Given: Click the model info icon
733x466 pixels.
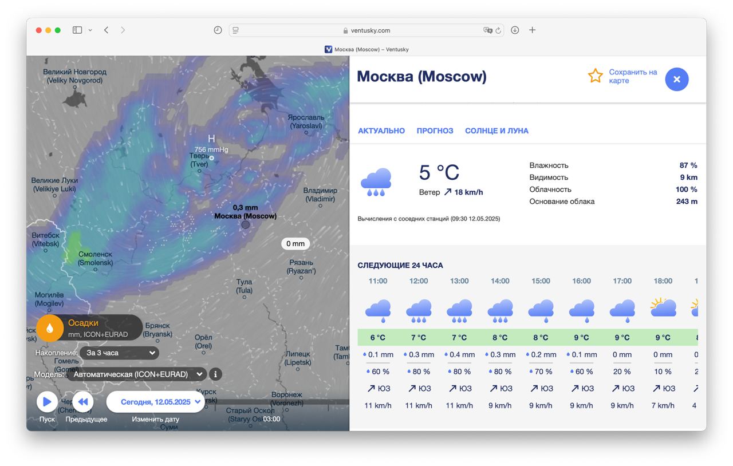Looking at the screenshot, I should [x=215, y=374].
